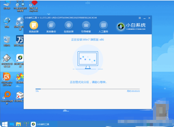Open the 引导修复 section
Image resolution: width=174 pixels, height=127 pixels.
tap(86, 26)
